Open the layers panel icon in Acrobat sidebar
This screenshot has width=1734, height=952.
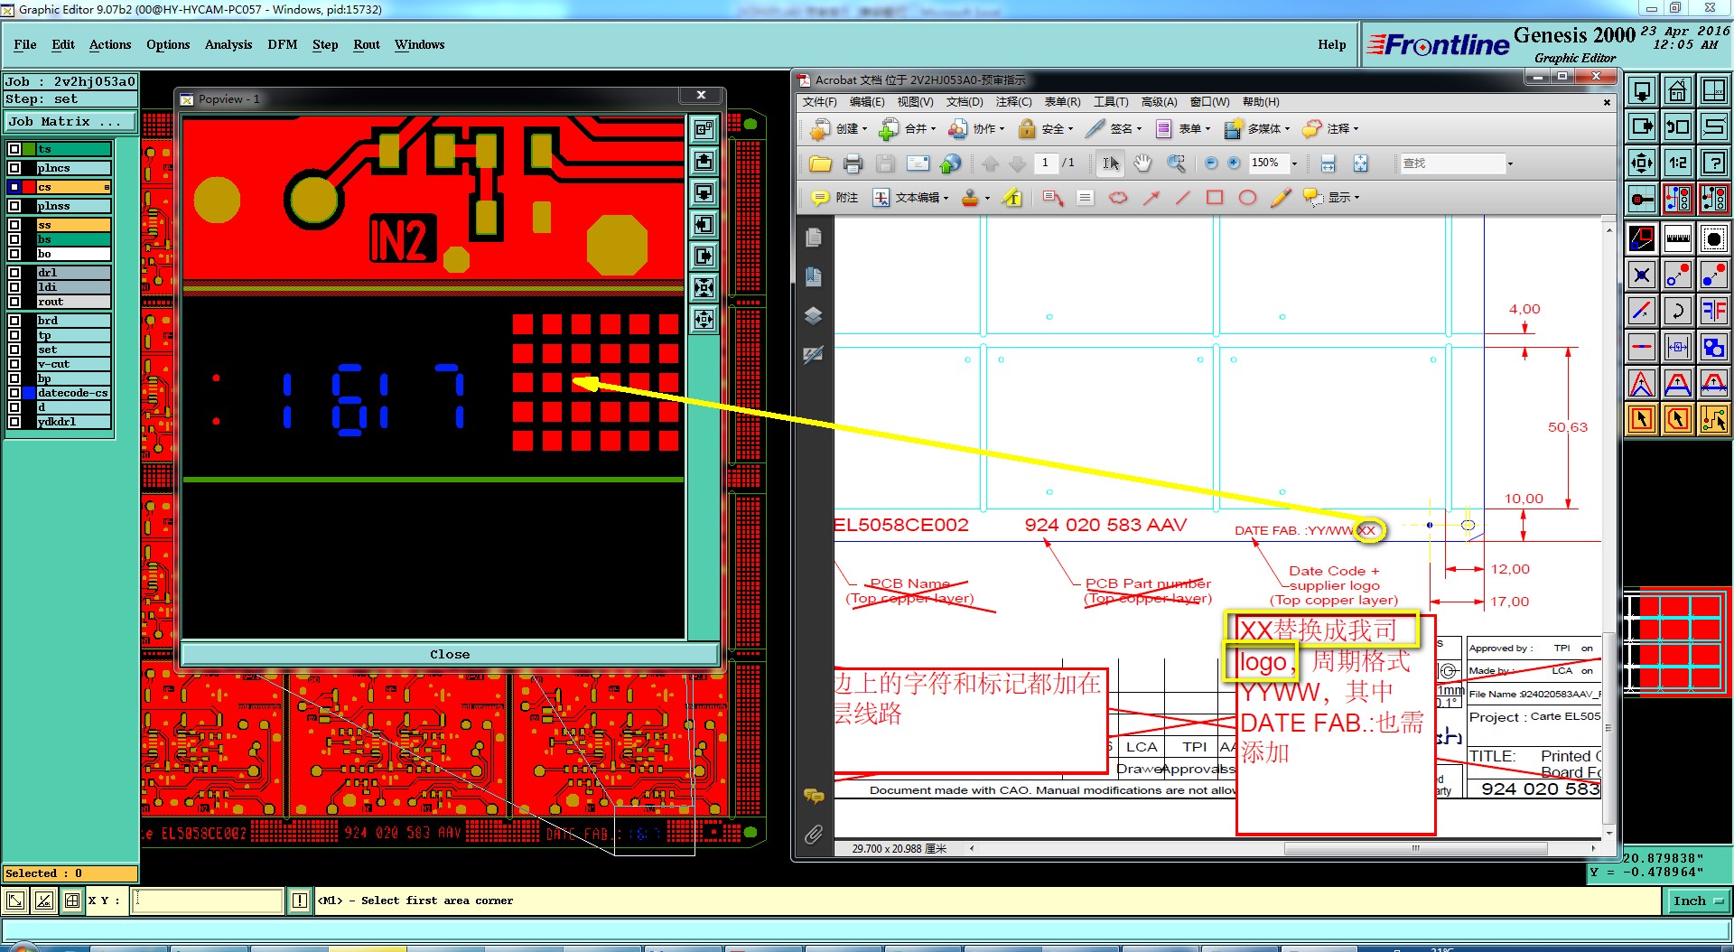(x=813, y=316)
